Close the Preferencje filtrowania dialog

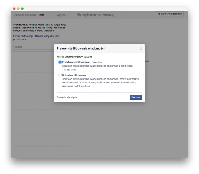point(141,49)
